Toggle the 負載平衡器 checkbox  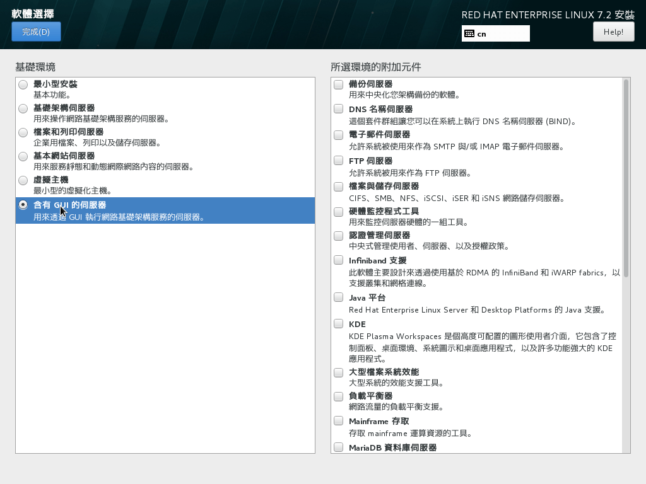coord(339,396)
